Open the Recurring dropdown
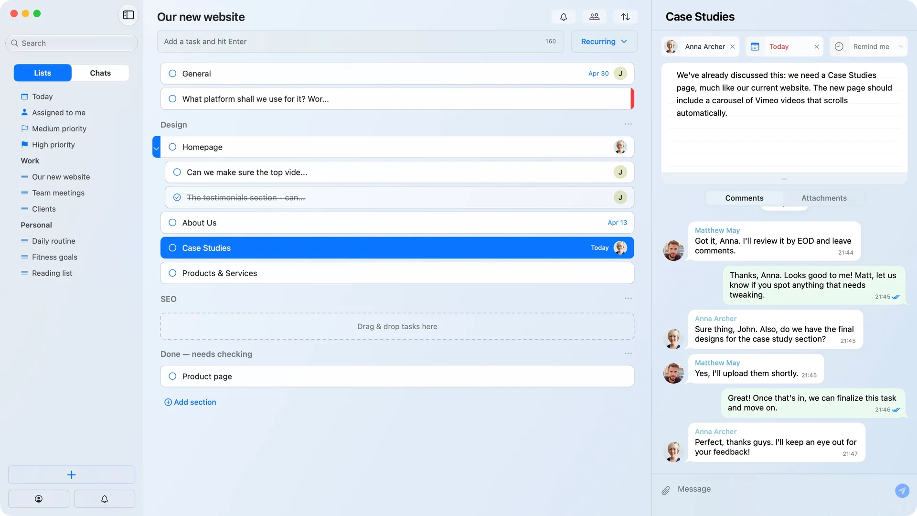 coord(604,42)
